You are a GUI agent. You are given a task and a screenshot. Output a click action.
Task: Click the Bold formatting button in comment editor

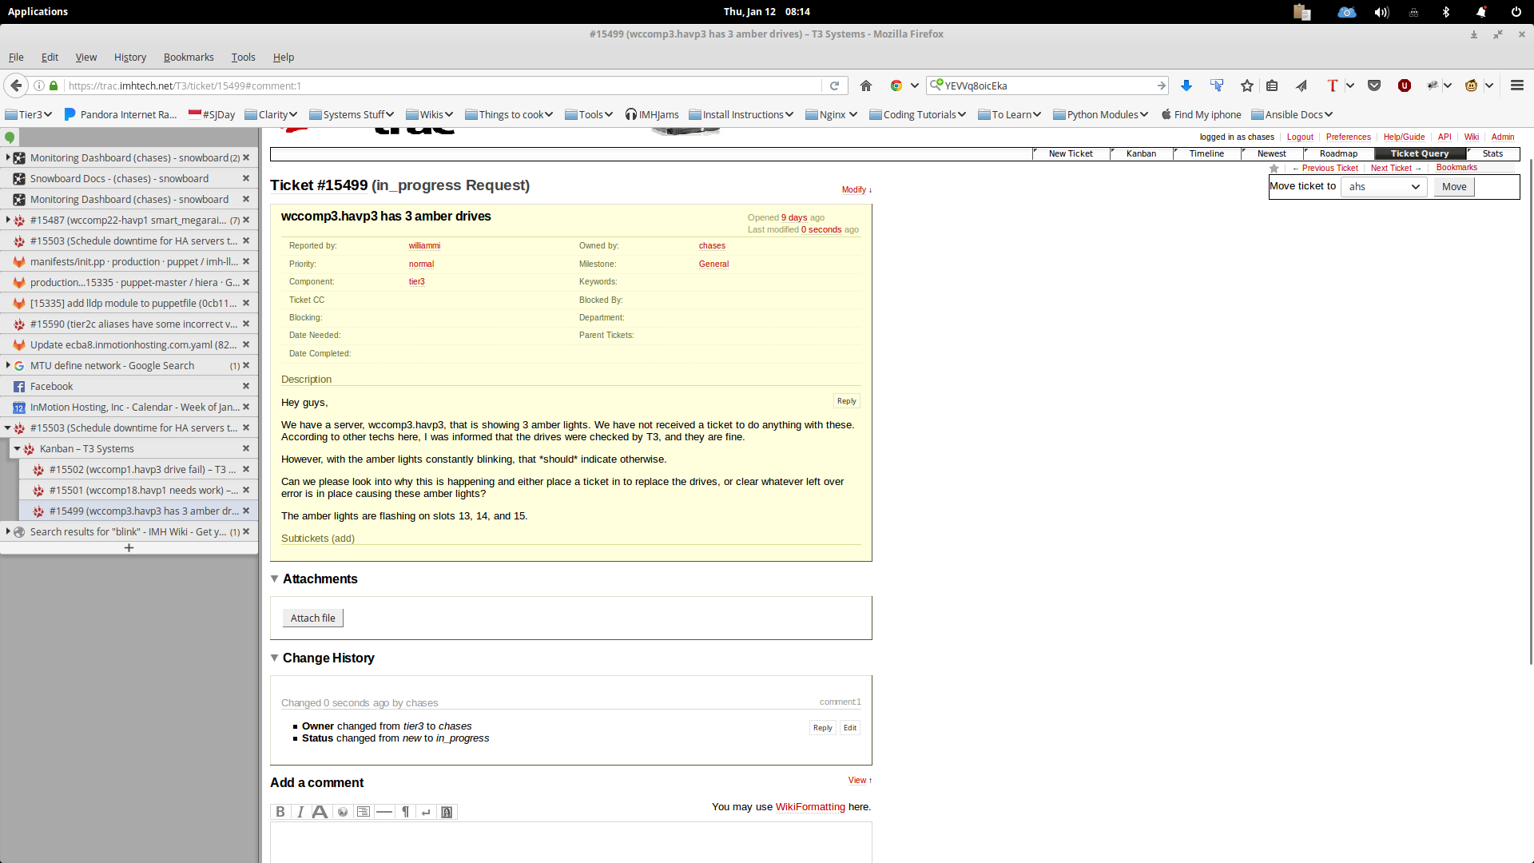[280, 812]
